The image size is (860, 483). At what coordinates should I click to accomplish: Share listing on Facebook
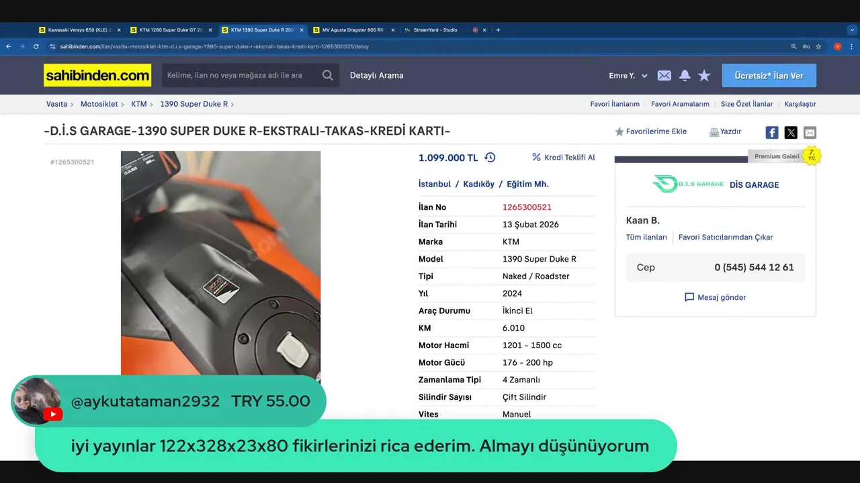tap(772, 132)
